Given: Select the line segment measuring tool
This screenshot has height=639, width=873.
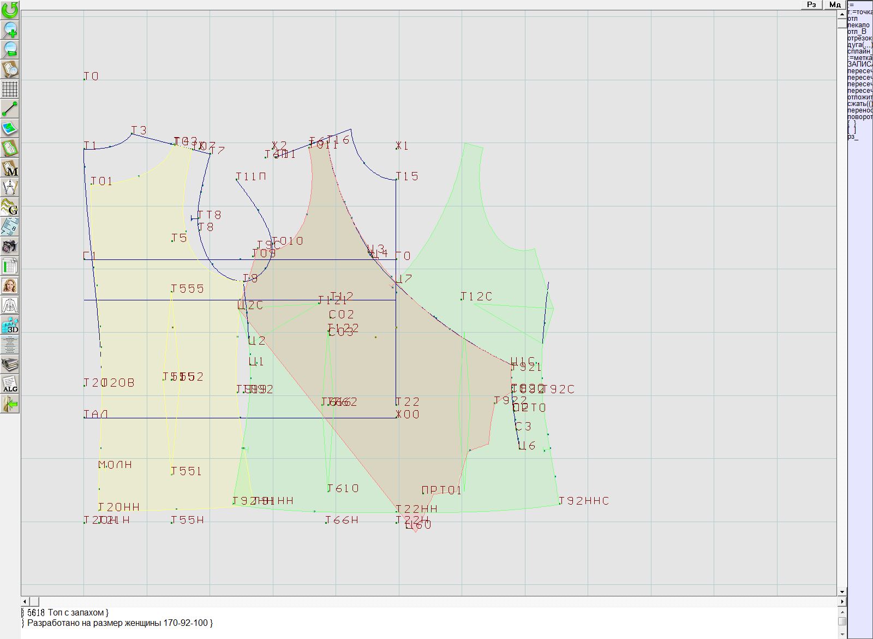Looking at the screenshot, I should pos(10,109).
